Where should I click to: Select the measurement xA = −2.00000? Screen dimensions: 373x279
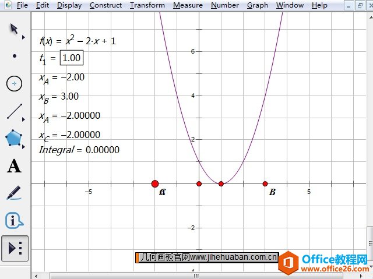tap(69, 116)
